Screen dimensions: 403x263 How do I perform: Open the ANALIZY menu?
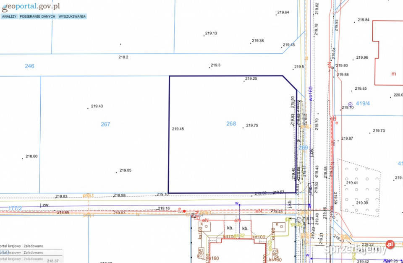tap(9, 16)
